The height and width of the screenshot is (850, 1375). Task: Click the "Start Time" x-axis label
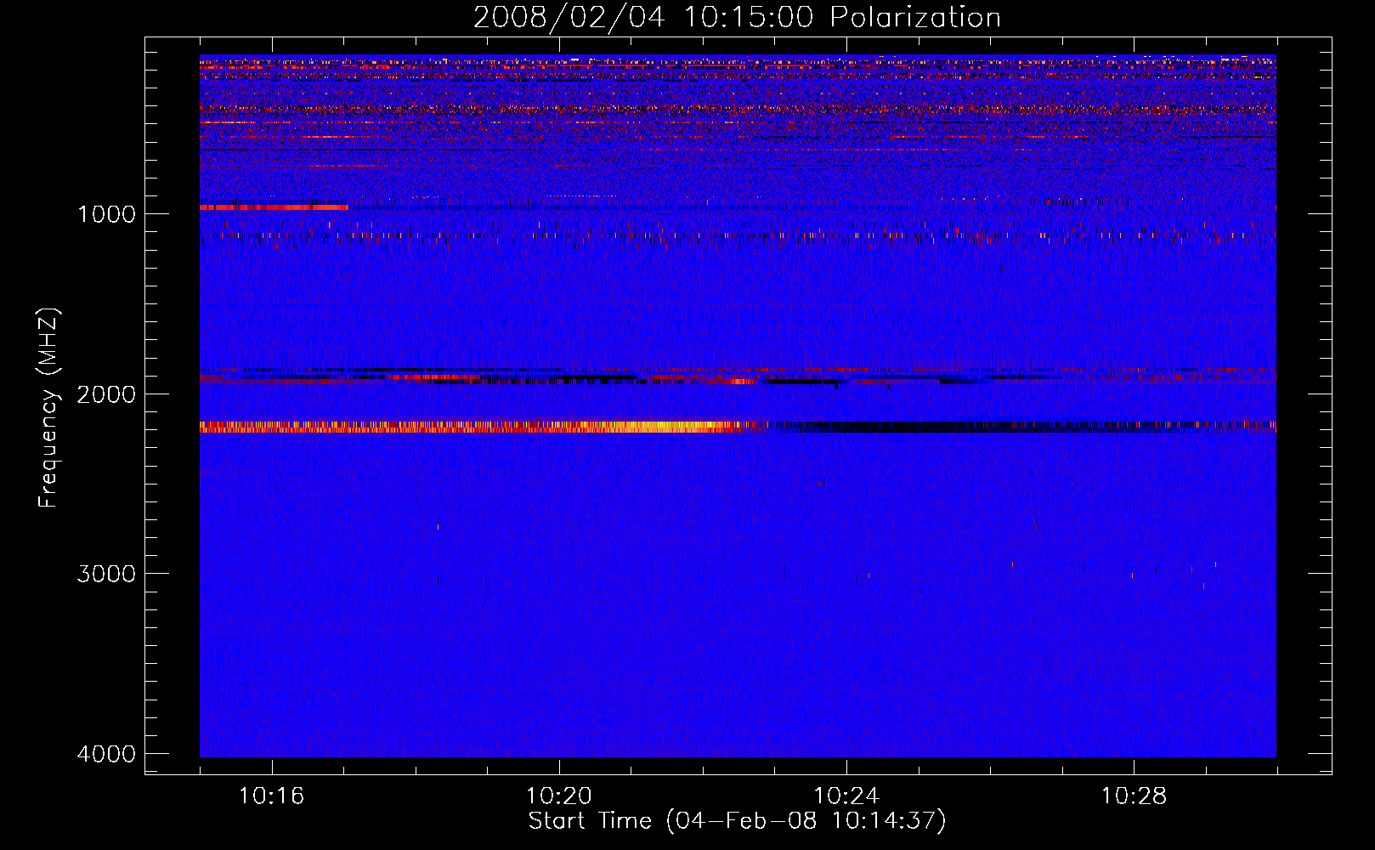click(737, 821)
